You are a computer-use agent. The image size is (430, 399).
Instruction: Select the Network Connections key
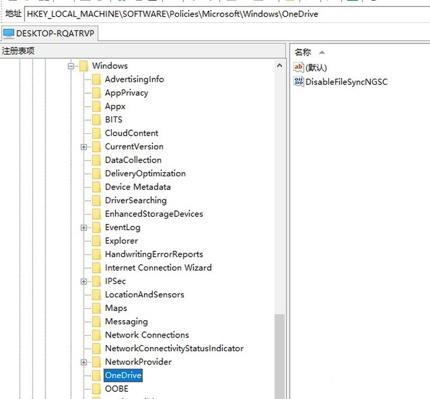pyautogui.click(x=147, y=334)
